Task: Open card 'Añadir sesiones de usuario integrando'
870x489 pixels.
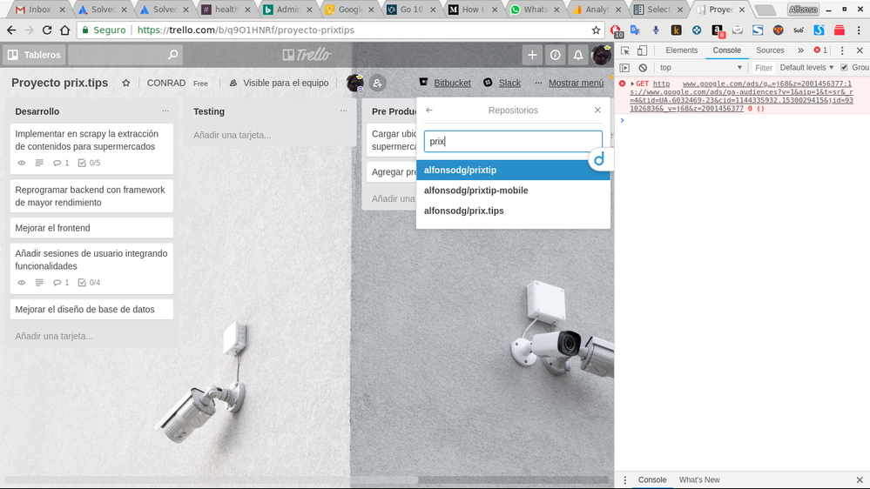Action: coord(91,268)
